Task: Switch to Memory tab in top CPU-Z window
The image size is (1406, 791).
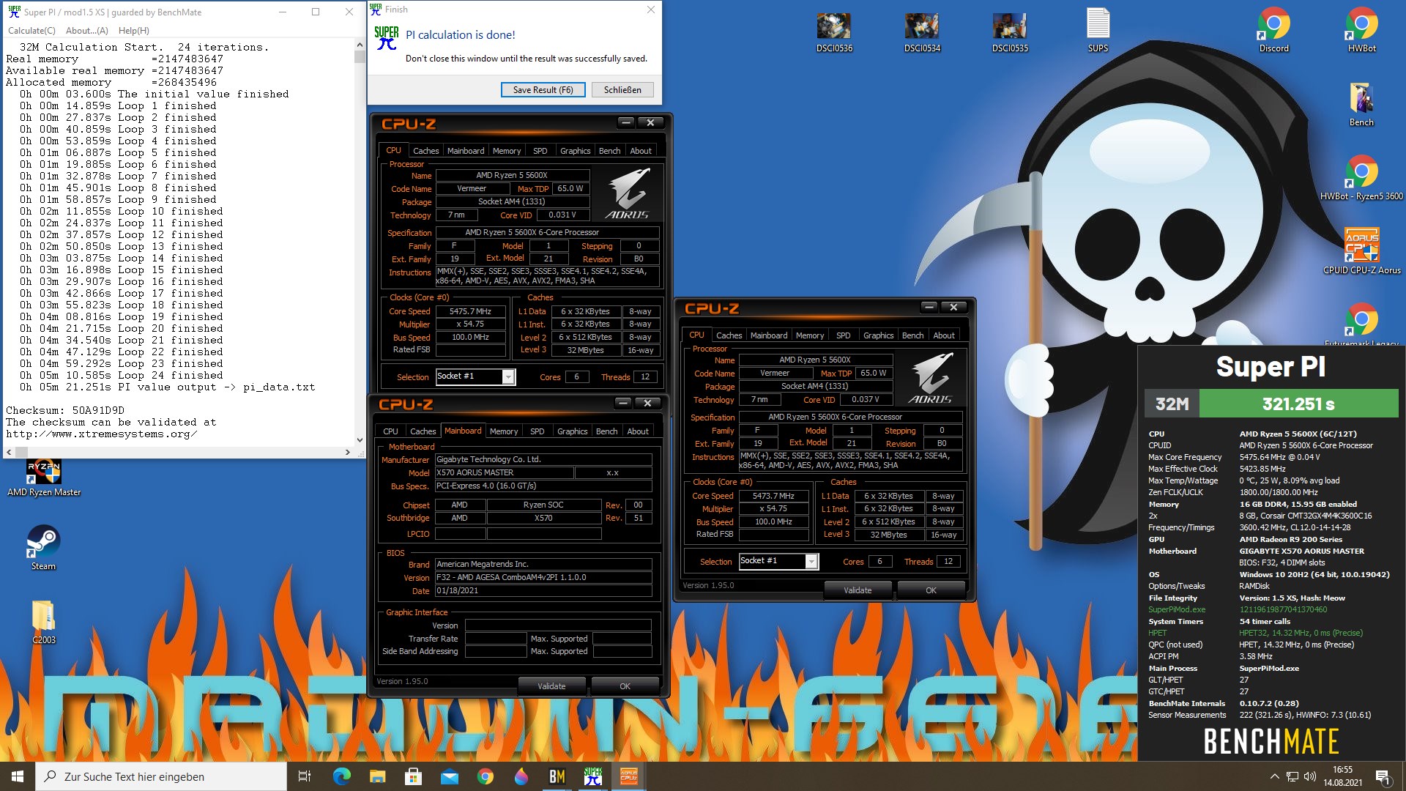Action: 507,151
